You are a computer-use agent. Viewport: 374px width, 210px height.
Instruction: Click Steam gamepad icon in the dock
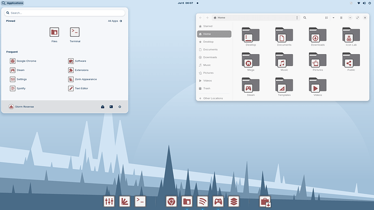tap(218, 201)
